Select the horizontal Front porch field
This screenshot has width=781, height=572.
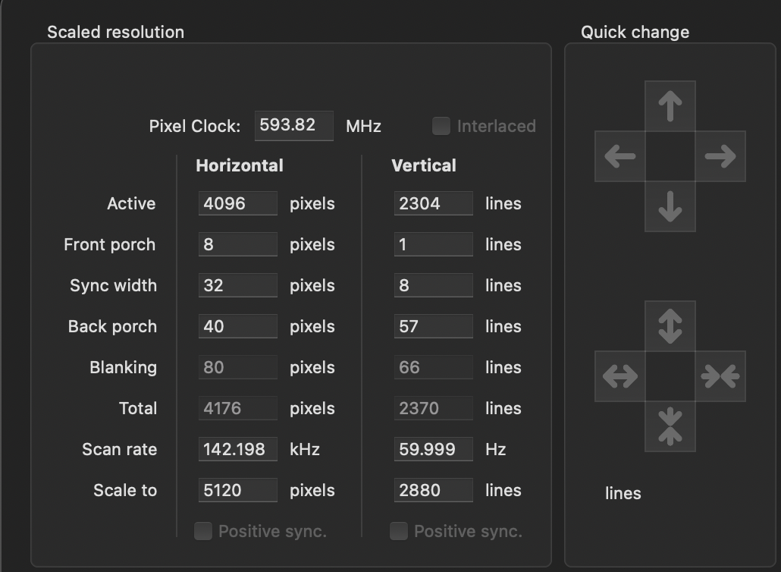point(238,244)
